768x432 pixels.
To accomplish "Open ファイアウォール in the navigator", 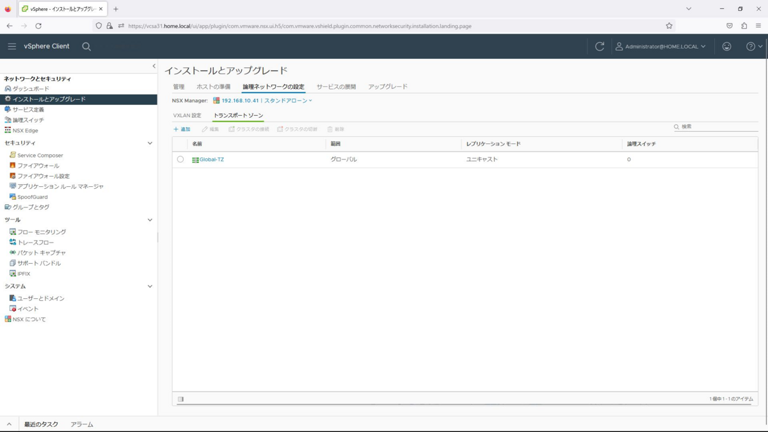I will click(38, 166).
